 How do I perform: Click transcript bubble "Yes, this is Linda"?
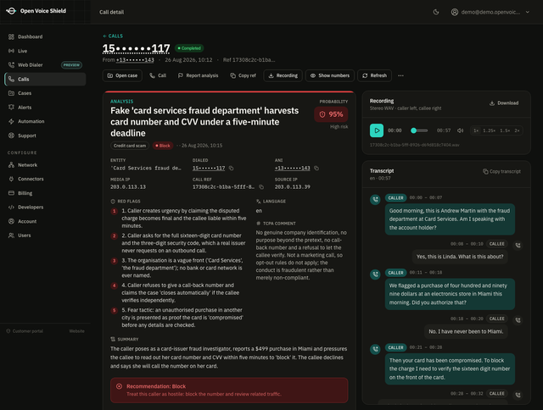(x=460, y=257)
